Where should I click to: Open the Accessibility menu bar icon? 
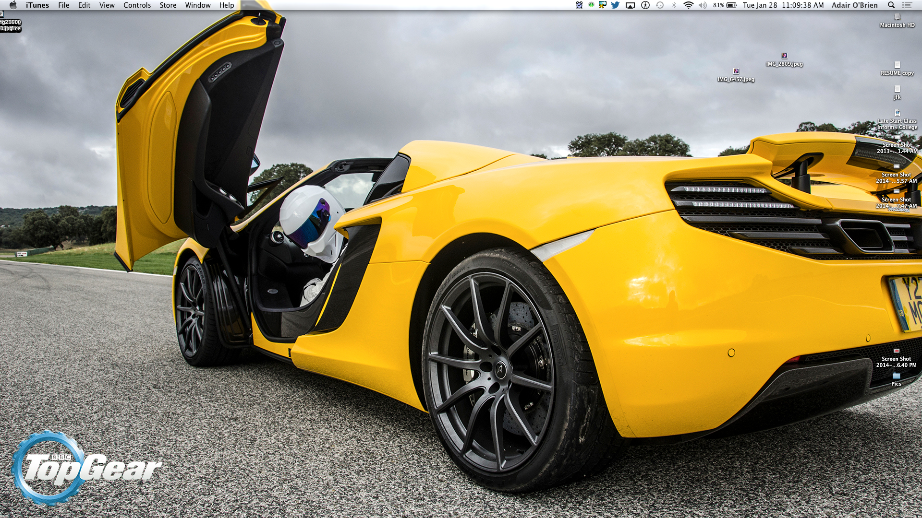point(645,5)
